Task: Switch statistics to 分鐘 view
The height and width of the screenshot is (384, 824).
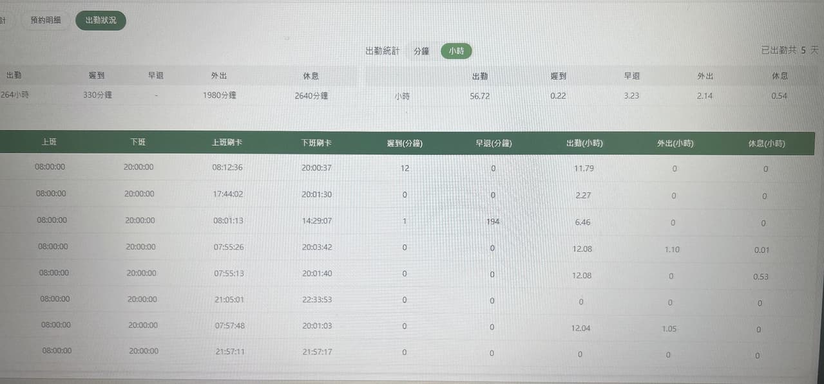Action: tap(421, 51)
